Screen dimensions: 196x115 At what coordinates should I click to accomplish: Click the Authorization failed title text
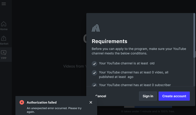(x=42, y=102)
